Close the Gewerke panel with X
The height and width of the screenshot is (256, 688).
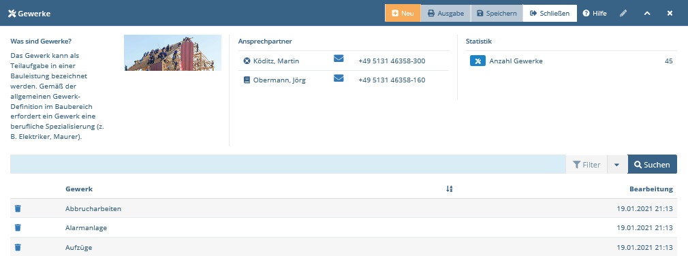(670, 13)
